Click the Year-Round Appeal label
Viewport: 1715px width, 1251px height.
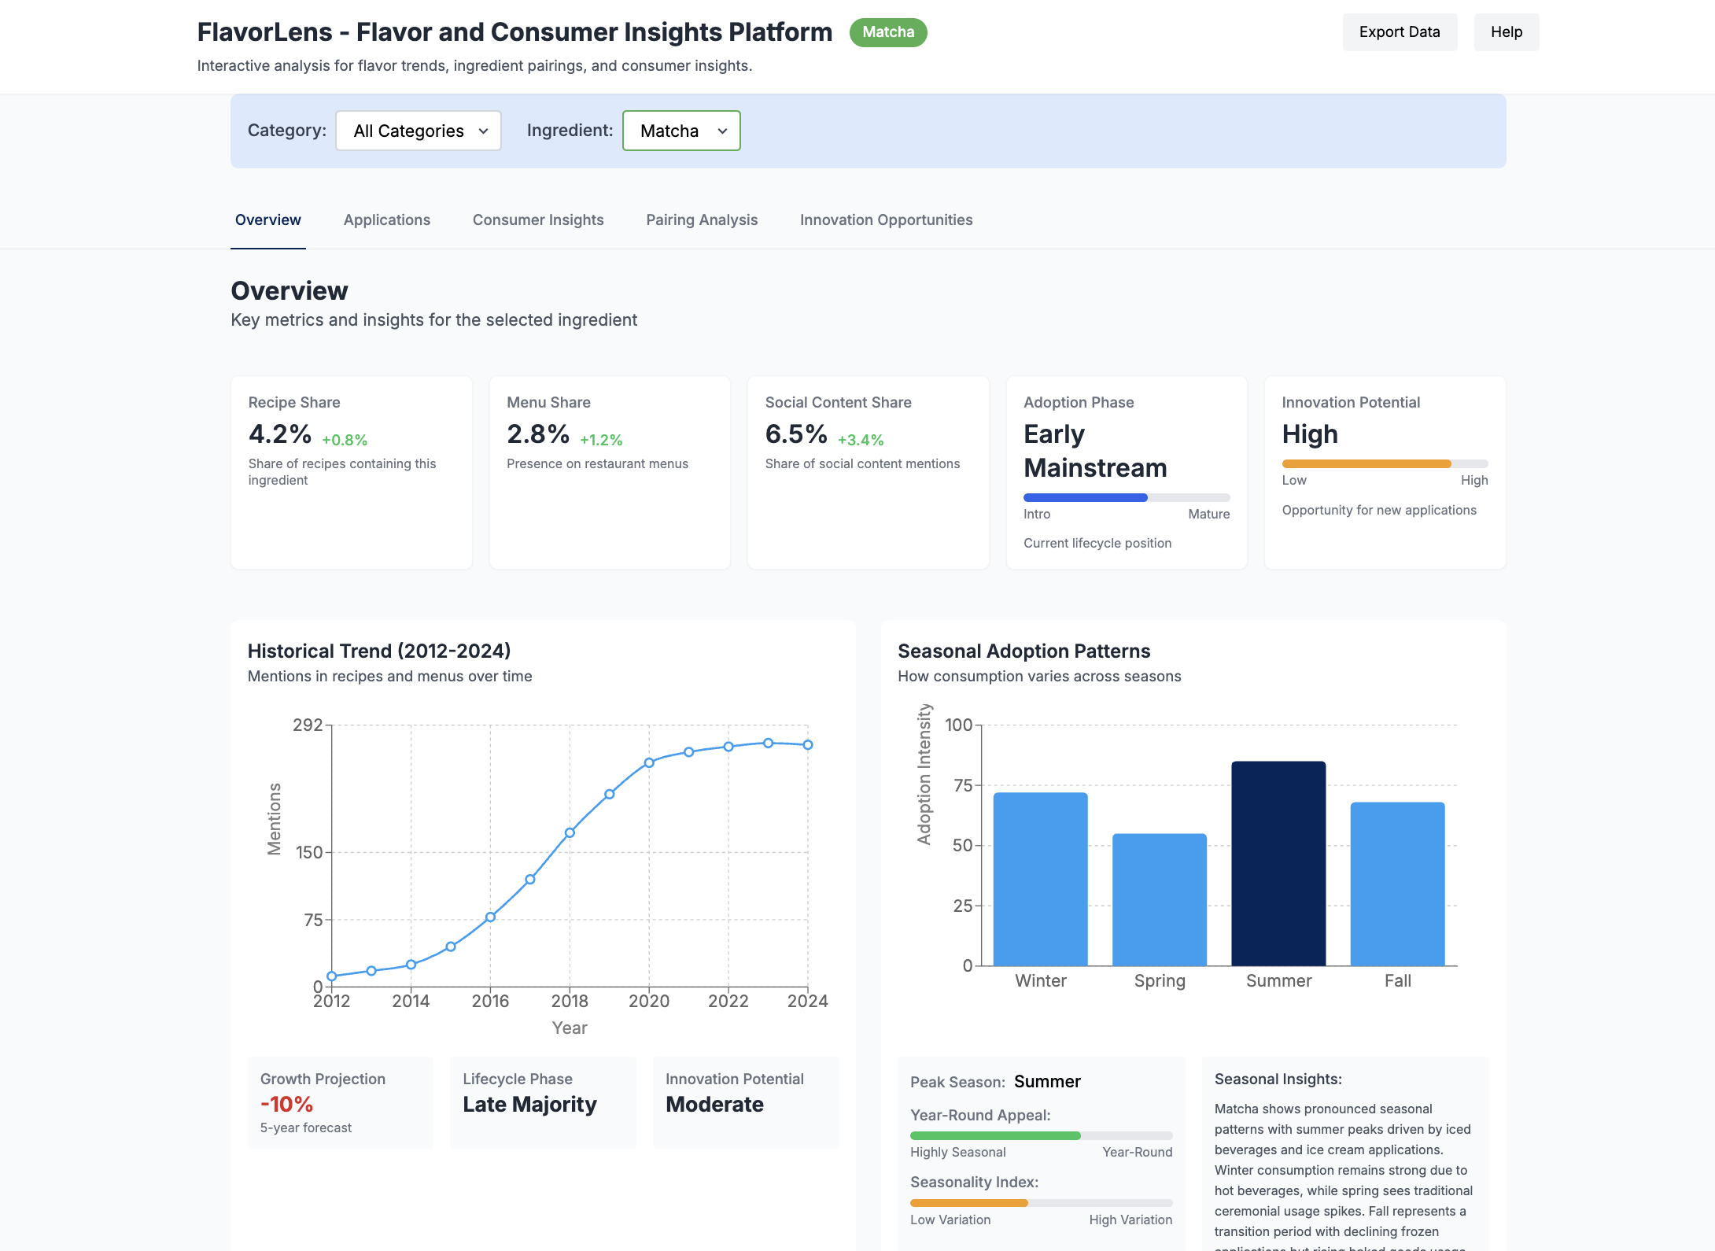pos(980,1115)
